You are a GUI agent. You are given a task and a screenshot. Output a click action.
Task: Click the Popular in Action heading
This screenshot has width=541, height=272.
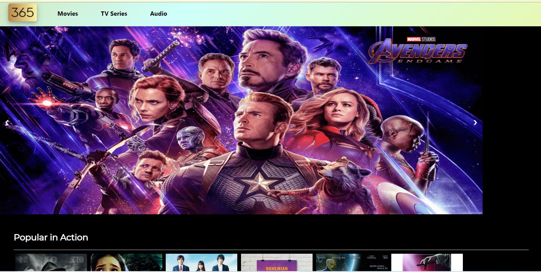[x=51, y=237]
